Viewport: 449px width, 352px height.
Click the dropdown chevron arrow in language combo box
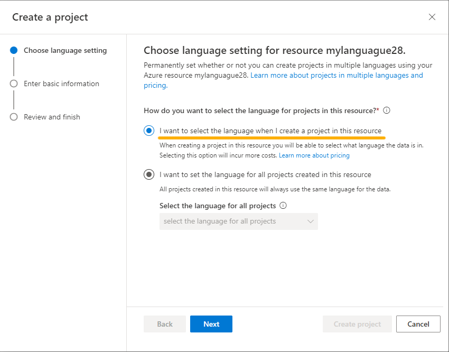click(311, 221)
